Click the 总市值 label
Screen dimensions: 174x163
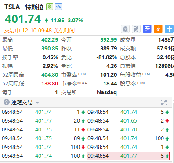(x=128, y=66)
